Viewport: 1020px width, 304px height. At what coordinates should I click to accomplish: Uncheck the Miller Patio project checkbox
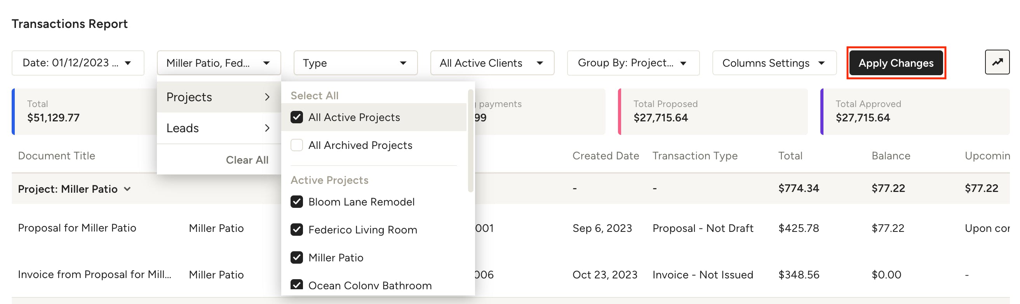[297, 257]
